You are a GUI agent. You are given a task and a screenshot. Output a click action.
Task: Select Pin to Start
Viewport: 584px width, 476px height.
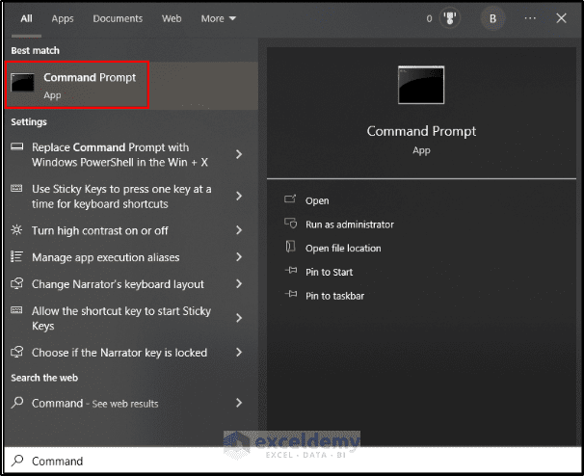click(329, 273)
